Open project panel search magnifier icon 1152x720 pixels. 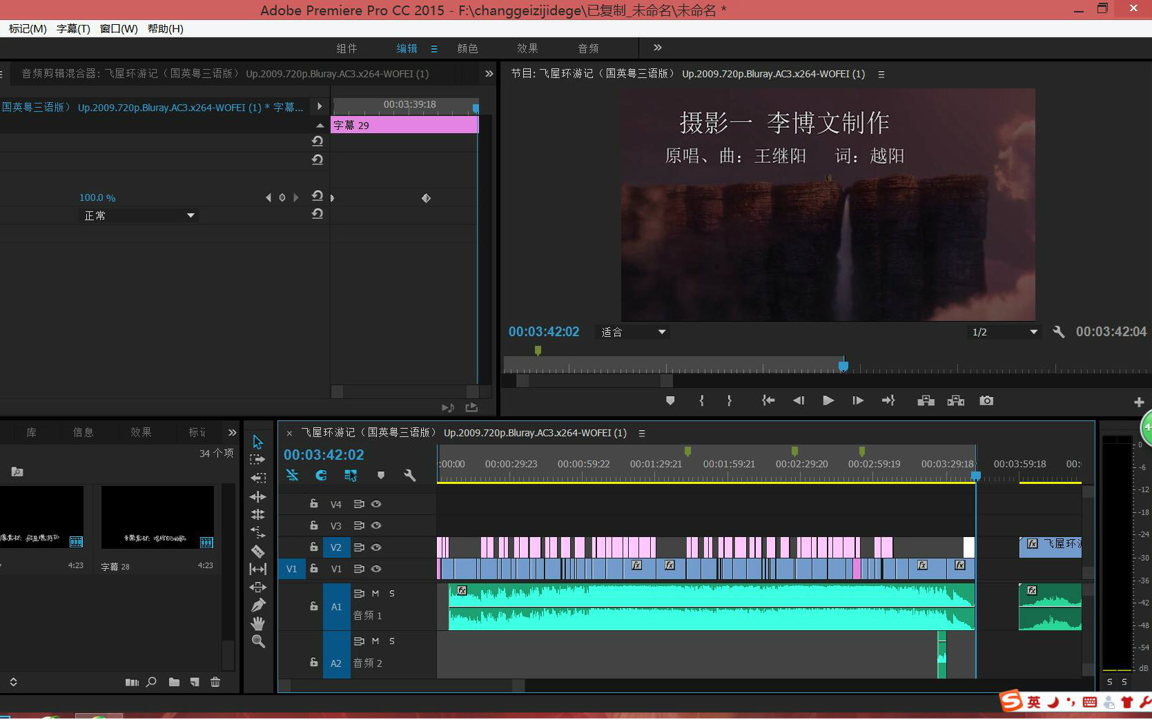coord(151,682)
